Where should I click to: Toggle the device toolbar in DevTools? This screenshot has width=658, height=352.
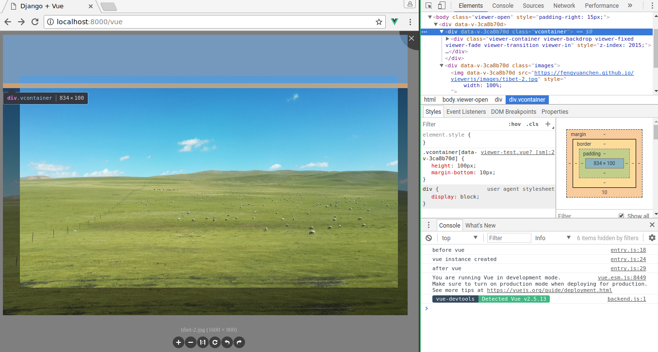[x=441, y=5]
